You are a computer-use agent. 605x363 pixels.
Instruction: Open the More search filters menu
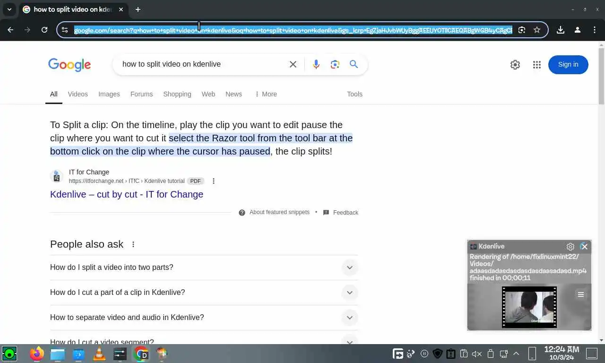266,94
